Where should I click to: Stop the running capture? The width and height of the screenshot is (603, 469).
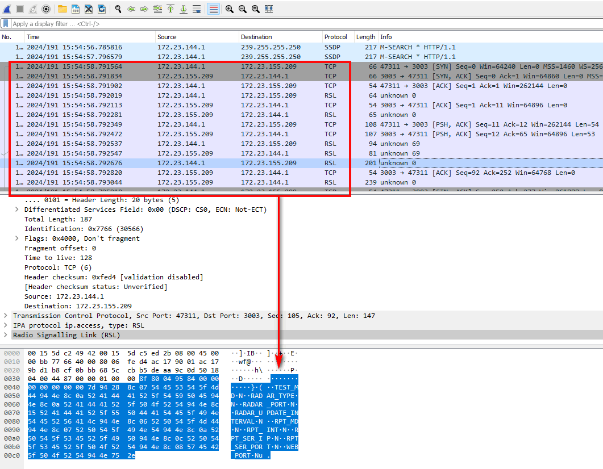coord(20,9)
